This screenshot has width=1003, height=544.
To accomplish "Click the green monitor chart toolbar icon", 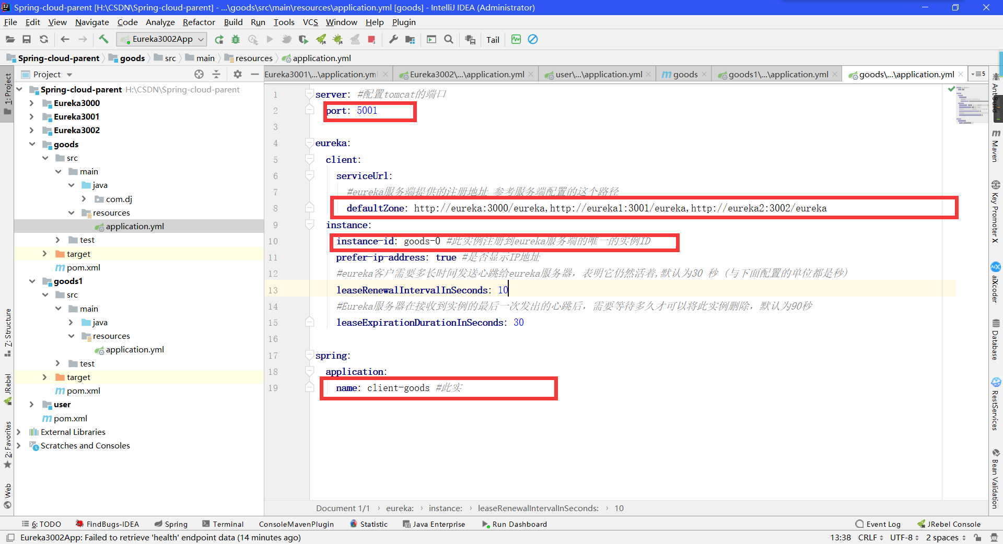I will 516,39.
